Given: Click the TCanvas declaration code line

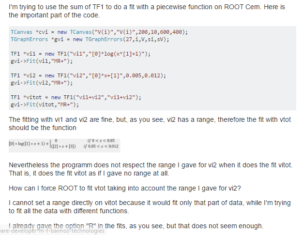Looking at the screenshot, I should point(99,32).
